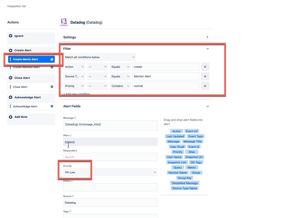Click the Event Url field tag
283x218 pixels.
tap(192, 131)
